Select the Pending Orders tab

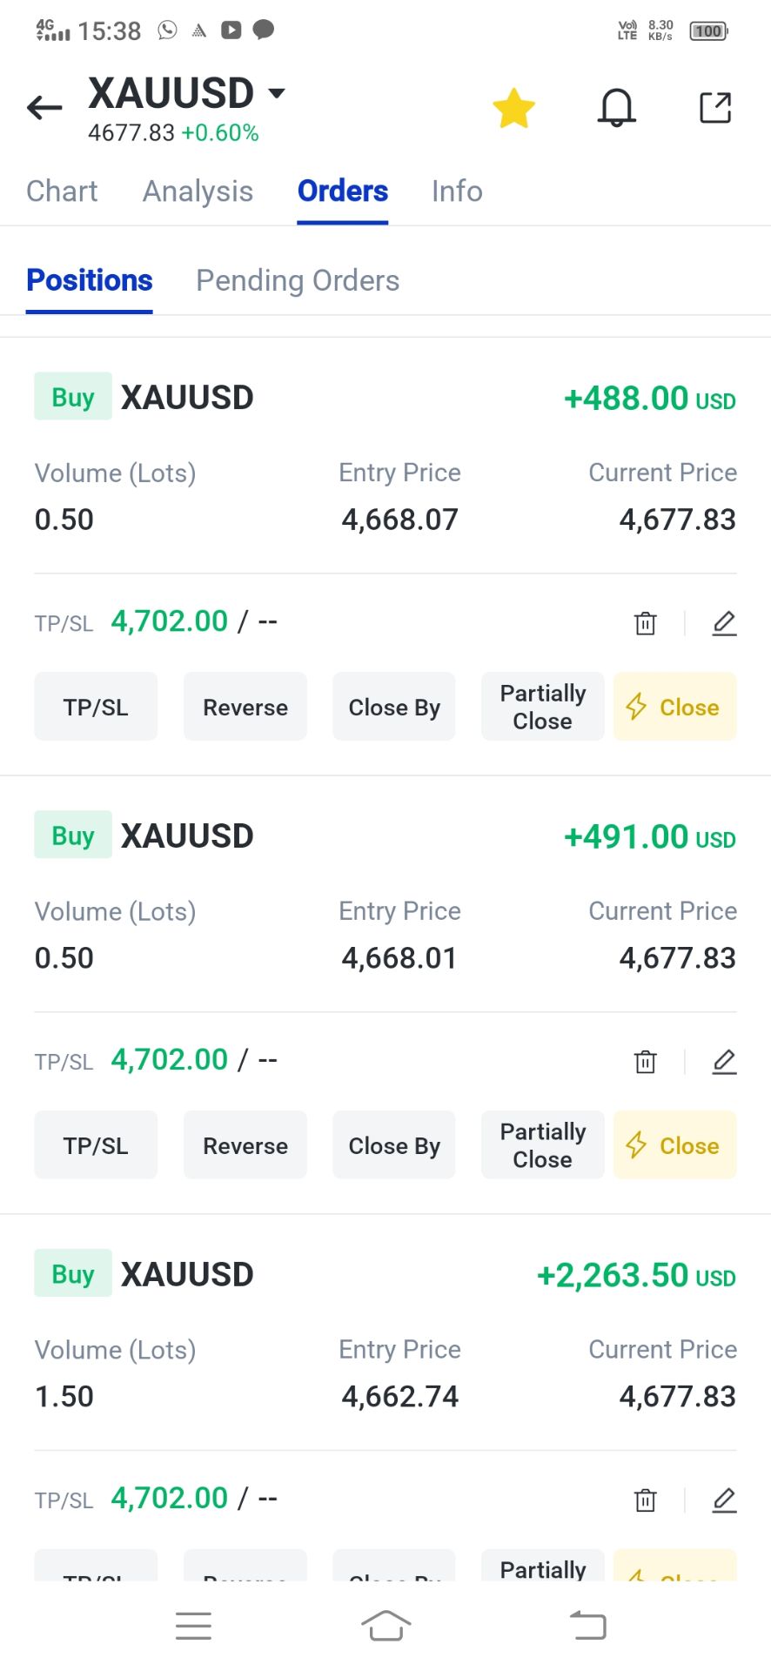click(298, 280)
